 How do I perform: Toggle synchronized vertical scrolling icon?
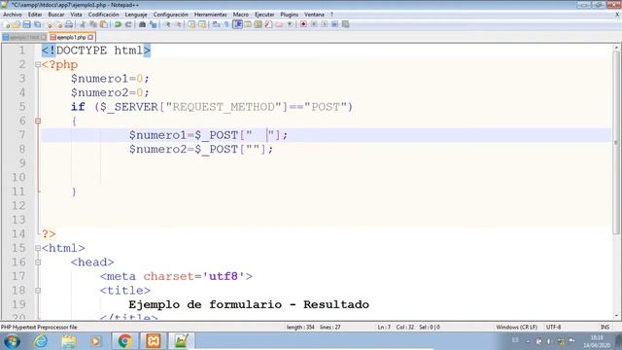(x=191, y=24)
